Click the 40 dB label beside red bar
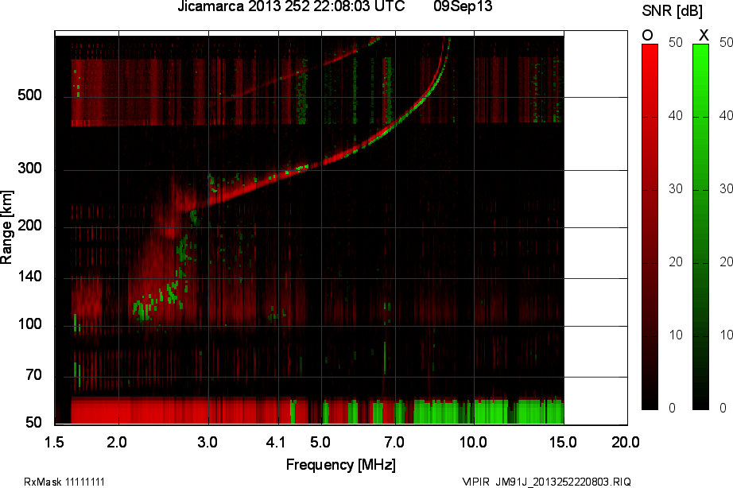This screenshot has height=488, width=733. point(676,115)
